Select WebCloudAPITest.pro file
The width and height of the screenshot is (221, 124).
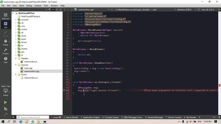pyautogui.click(x=31, y=16)
